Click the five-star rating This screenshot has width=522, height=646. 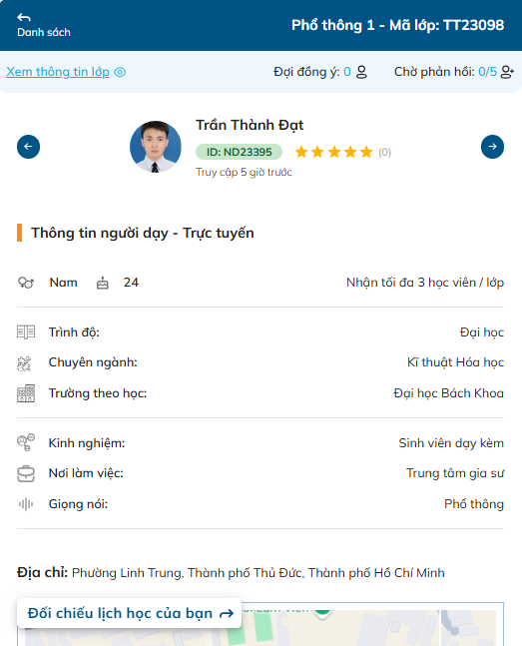(333, 152)
